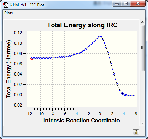Click the 'Total Energy along IRC' title
The image size is (148, 139).
pyautogui.click(x=82, y=25)
